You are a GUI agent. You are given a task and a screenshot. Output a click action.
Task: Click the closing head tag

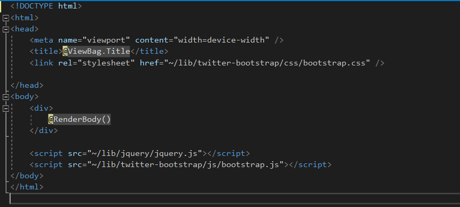(x=27, y=85)
